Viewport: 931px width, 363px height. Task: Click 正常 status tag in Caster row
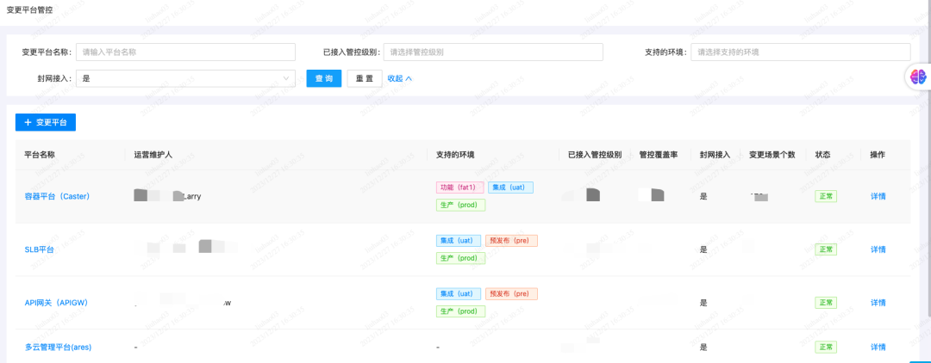click(826, 196)
